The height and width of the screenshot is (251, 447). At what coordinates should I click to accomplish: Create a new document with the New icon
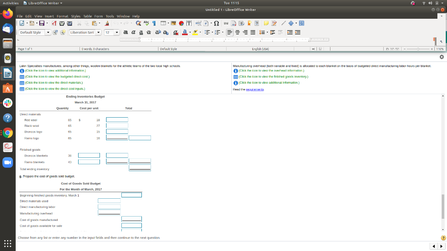(x=22, y=24)
